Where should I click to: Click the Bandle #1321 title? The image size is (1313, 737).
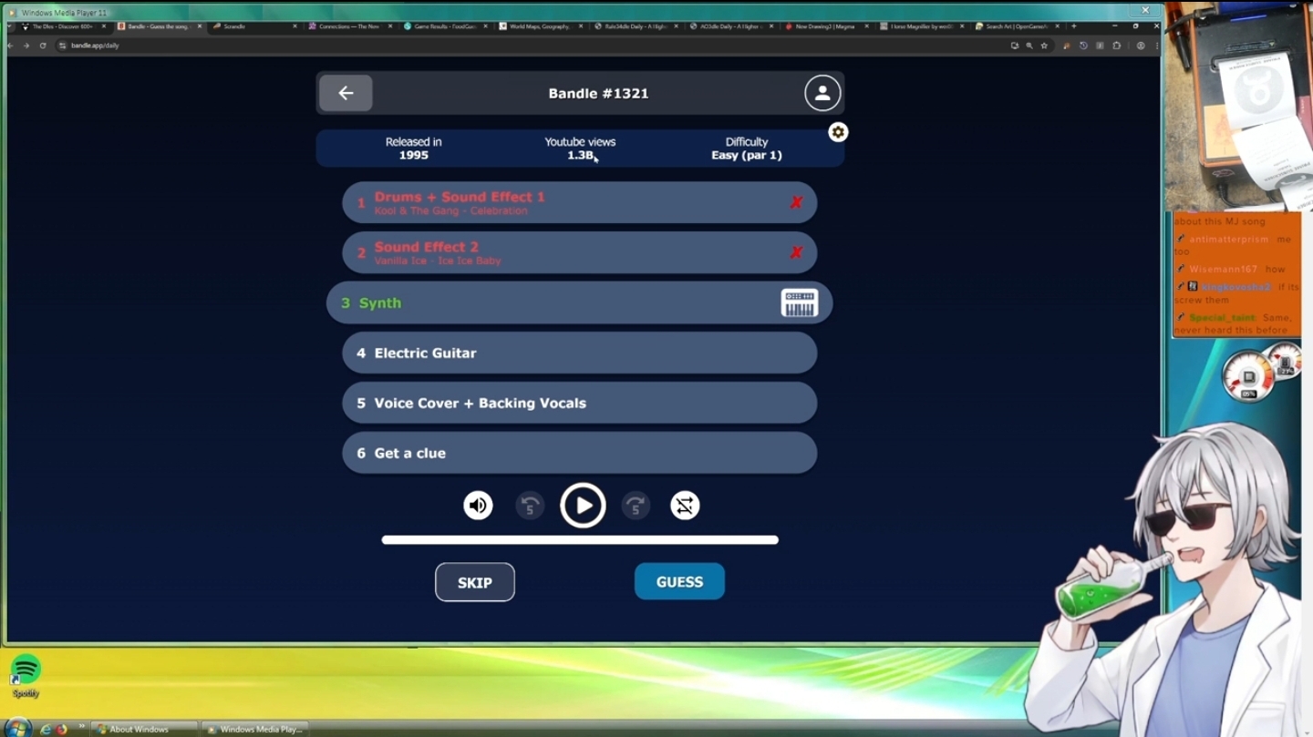598,93
